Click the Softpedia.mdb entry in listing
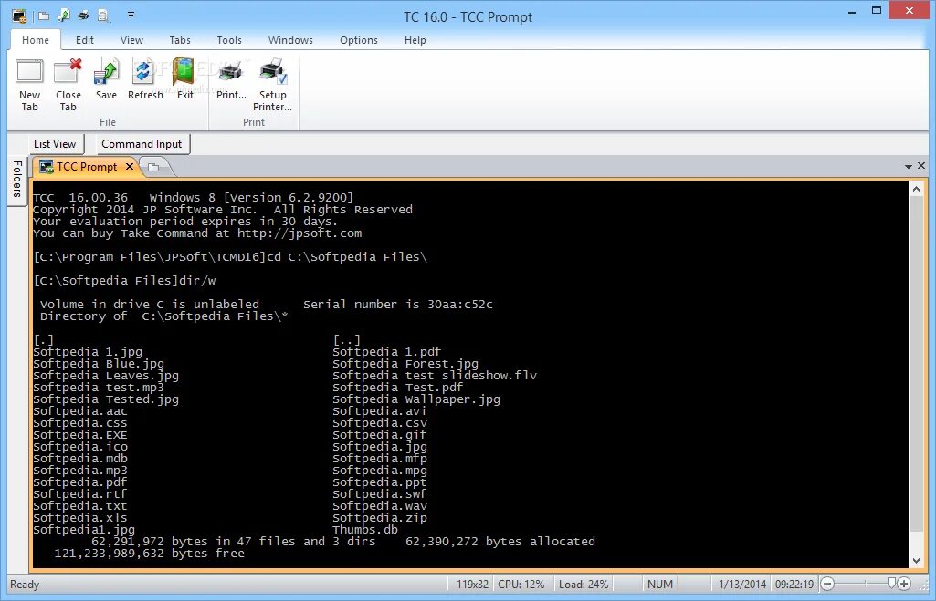This screenshot has width=936, height=601. click(x=80, y=459)
